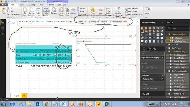Insert a Text box

click(x=81, y=9)
